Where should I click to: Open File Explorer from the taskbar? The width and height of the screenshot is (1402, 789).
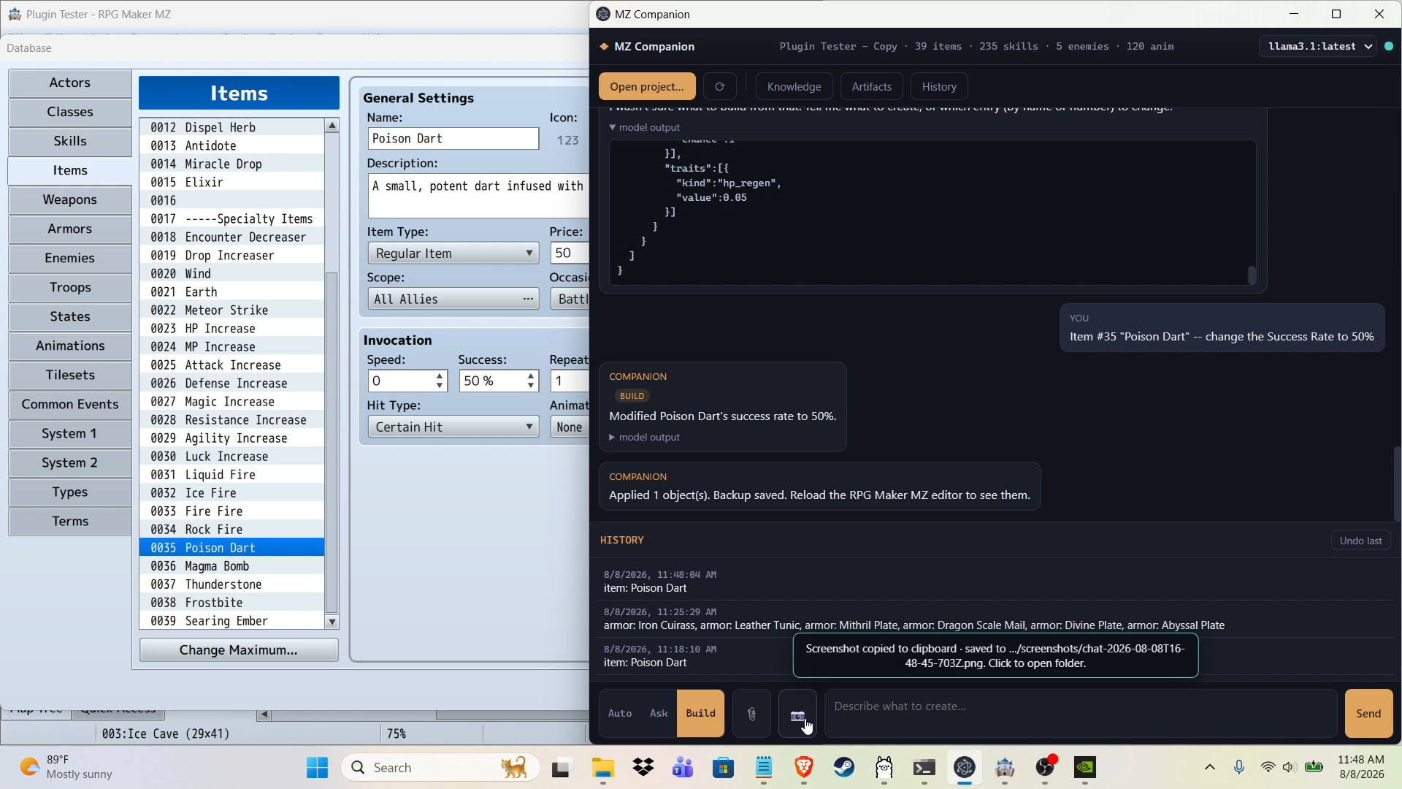click(x=603, y=767)
